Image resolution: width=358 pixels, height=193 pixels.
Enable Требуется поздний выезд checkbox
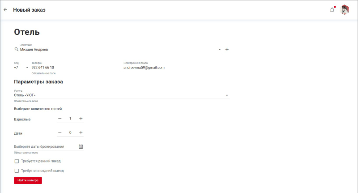(17, 171)
